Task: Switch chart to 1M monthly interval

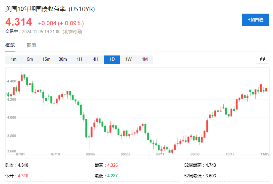Action: point(145,59)
